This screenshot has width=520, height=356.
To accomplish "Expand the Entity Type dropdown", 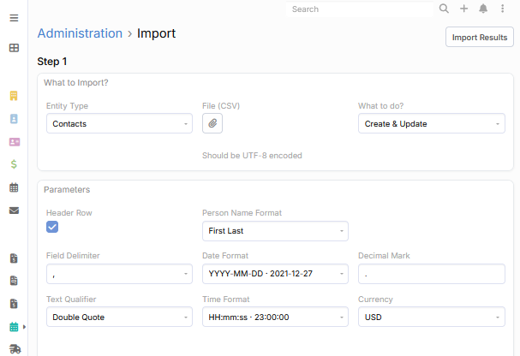I will tap(119, 123).
